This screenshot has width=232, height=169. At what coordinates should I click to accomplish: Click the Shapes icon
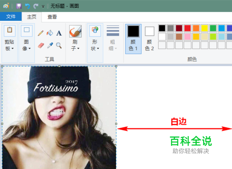point(95,30)
